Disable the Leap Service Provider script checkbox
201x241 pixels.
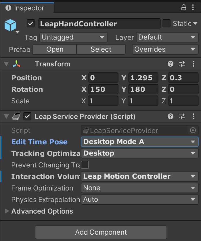(x=28, y=117)
